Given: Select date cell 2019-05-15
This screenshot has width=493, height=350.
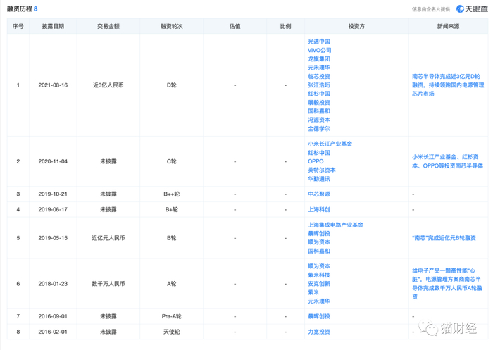Looking at the screenshot, I should point(53,238).
